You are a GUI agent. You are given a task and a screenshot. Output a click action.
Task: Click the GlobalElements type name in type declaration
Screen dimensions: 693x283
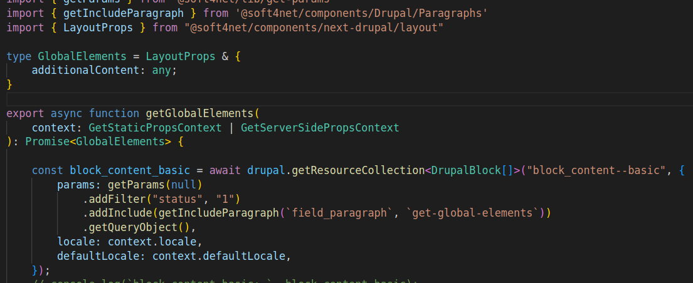82,56
